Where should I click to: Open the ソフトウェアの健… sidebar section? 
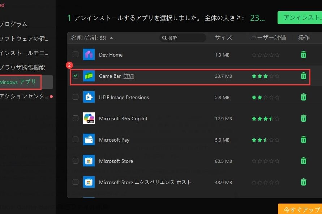point(24,39)
